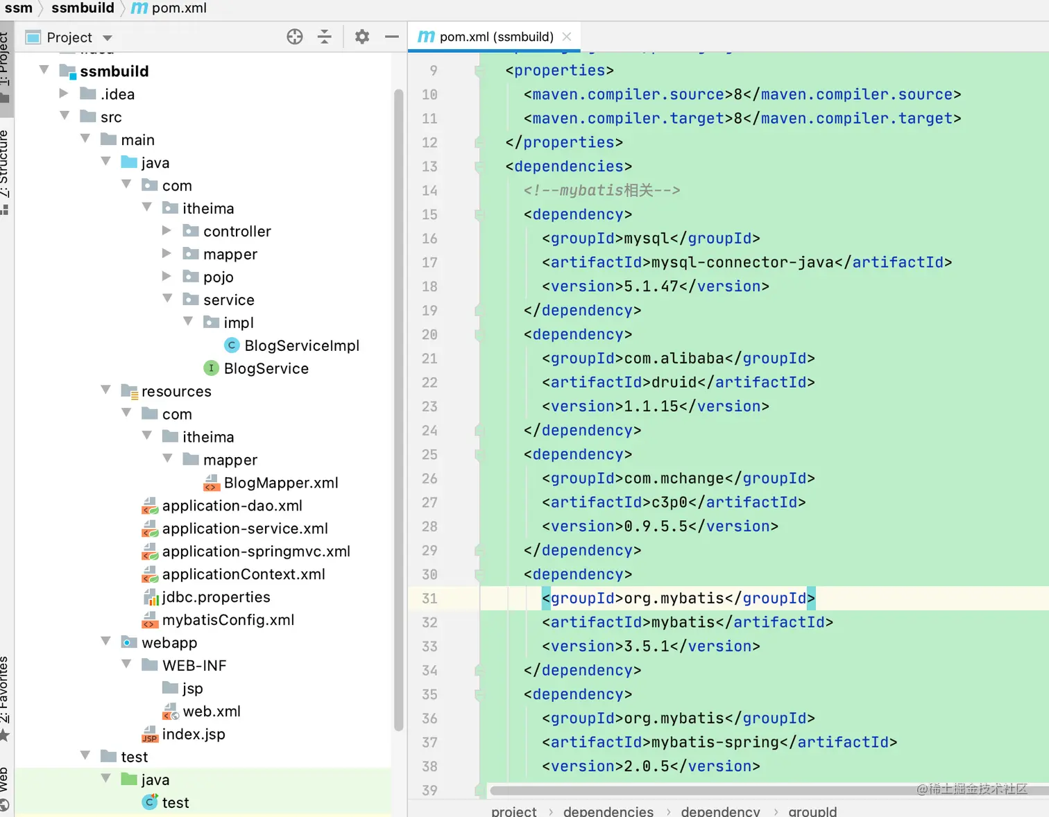Screen dimensions: 1049x817
Task: Click the jdbc.properties file icon
Action: click(x=151, y=597)
